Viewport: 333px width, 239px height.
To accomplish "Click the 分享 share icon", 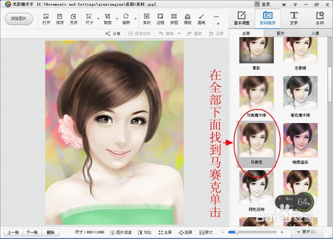I will pyautogui.click(x=113, y=34).
